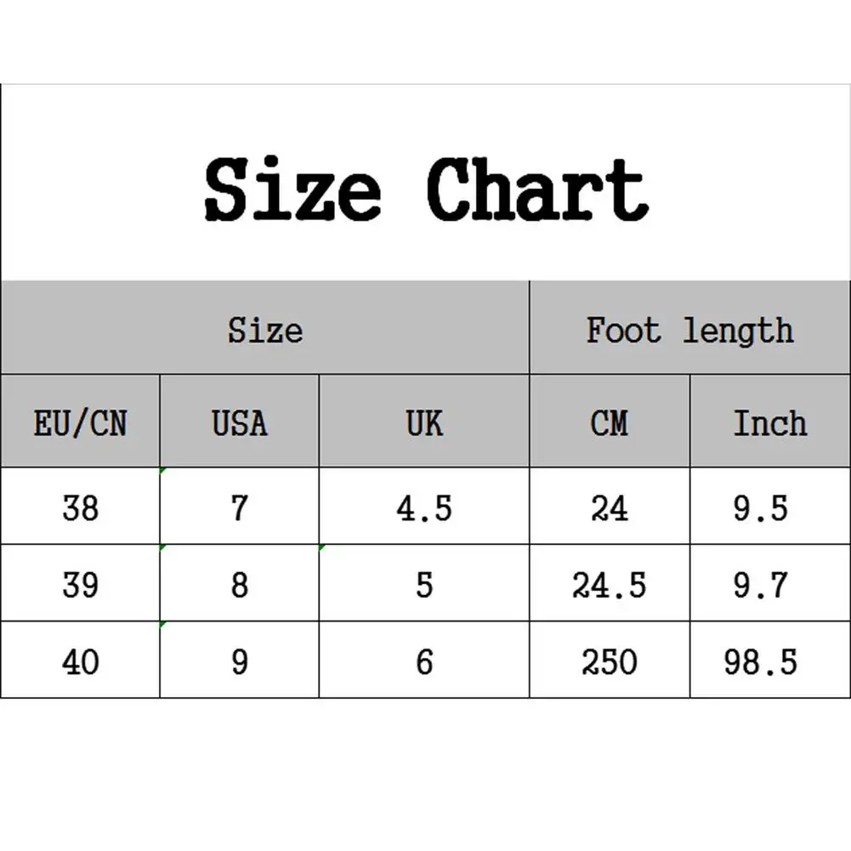Click the "Size Chart" title text
851x851 pixels.
coord(426,190)
